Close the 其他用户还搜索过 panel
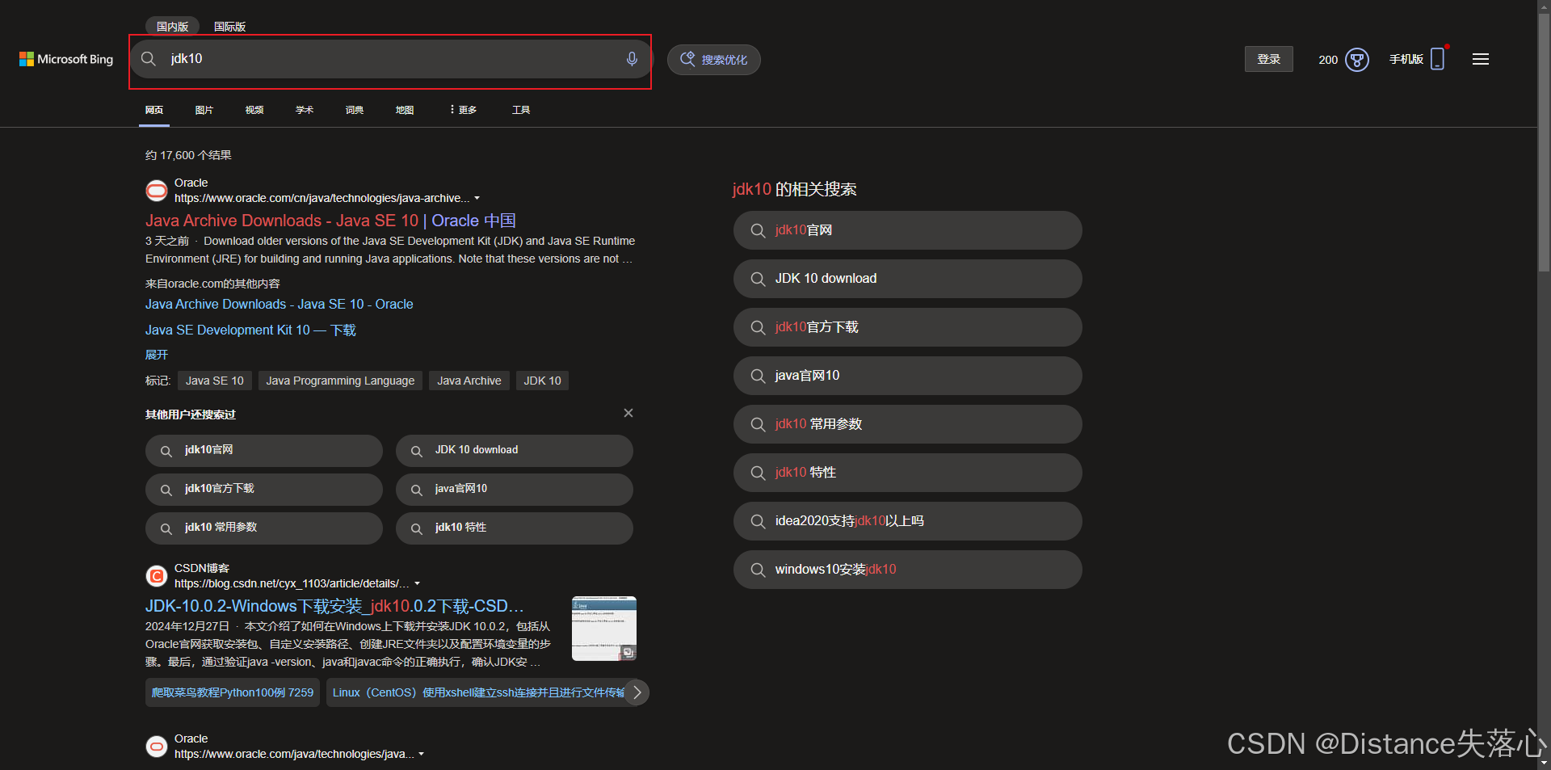This screenshot has width=1551, height=770. point(628,413)
